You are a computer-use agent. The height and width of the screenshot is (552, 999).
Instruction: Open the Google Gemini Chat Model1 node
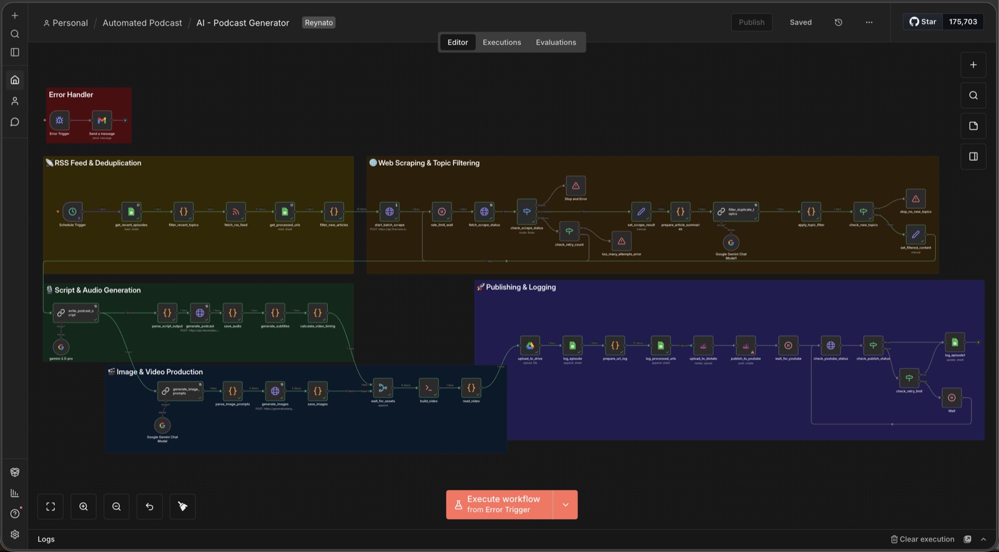click(731, 242)
